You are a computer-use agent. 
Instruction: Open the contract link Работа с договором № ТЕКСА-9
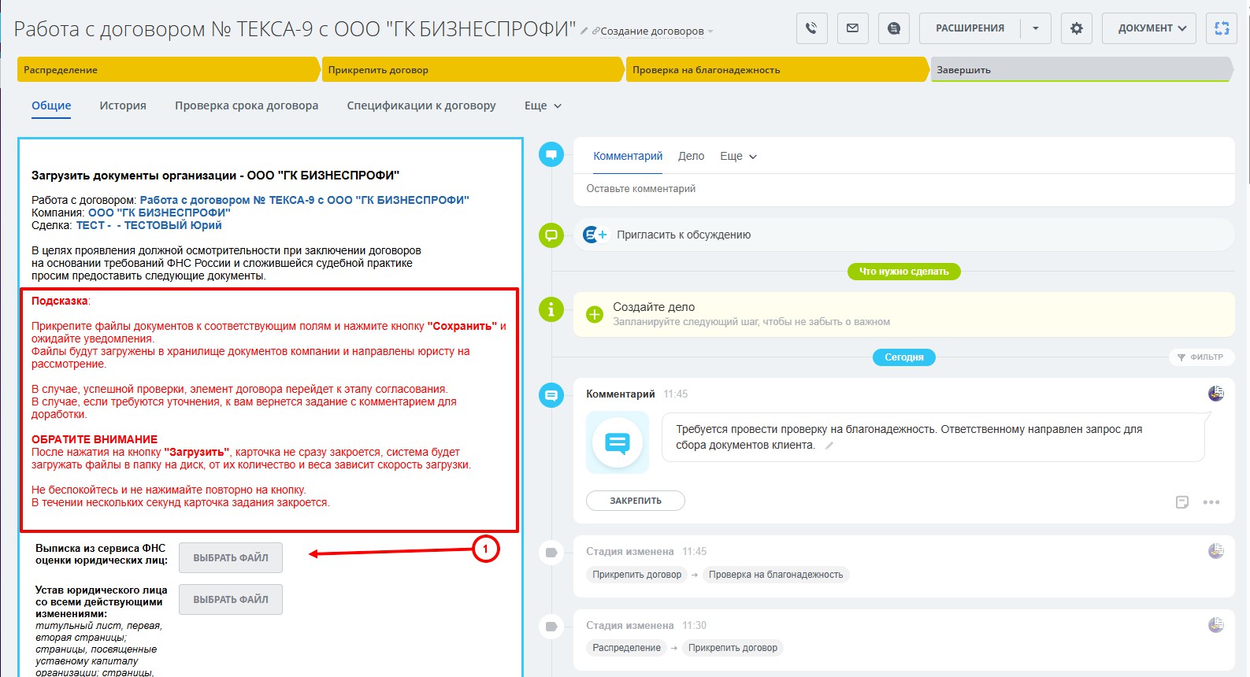pos(304,200)
